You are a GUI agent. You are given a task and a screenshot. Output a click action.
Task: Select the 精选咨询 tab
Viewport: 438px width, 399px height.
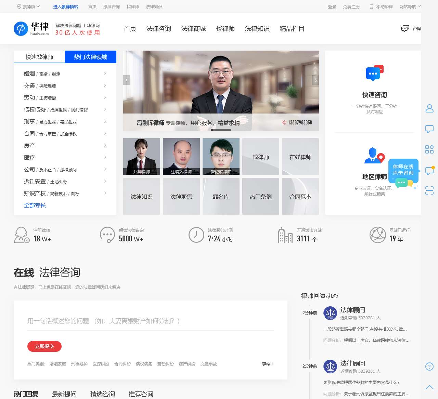pyautogui.click(x=103, y=394)
